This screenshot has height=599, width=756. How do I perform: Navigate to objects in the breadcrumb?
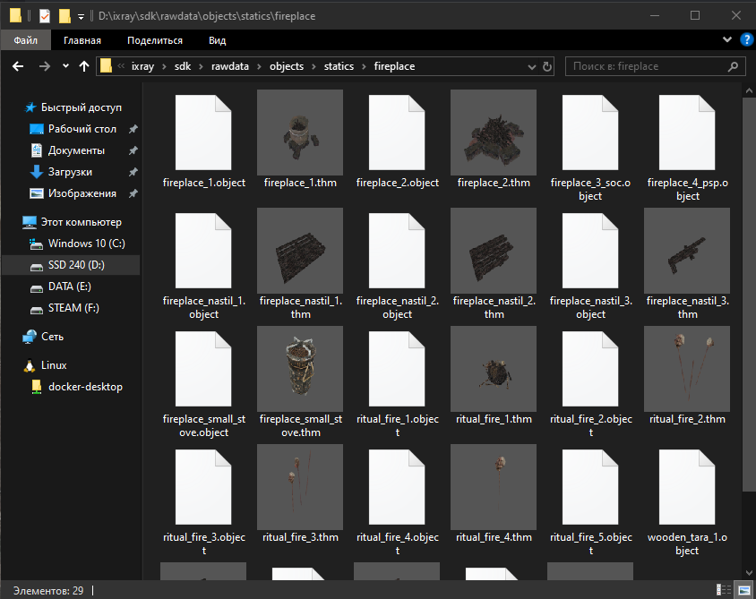[x=287, y=66]
